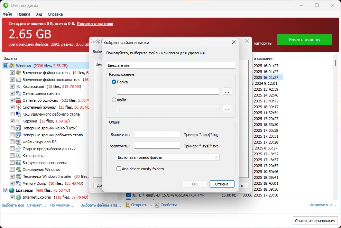Click the Internet Explorer icon
Image resolution: width=341 pixels, height=228 pixels.
(x=18, y=197)
